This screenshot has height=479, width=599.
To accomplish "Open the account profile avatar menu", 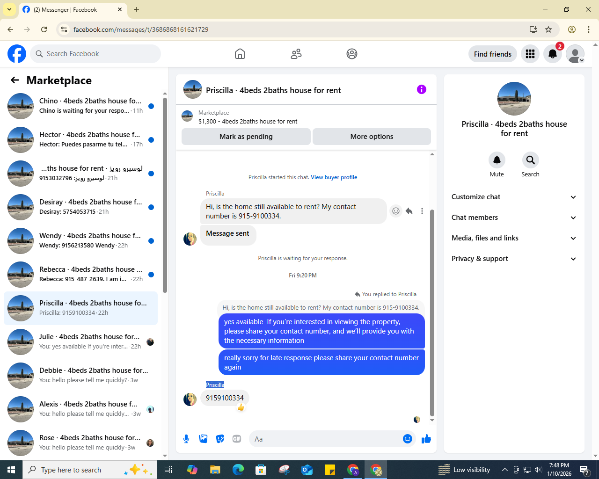I will [575, 54].
